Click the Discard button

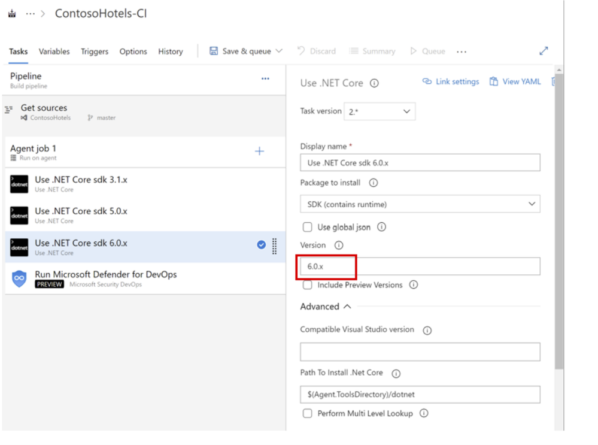tap(317, 51)
